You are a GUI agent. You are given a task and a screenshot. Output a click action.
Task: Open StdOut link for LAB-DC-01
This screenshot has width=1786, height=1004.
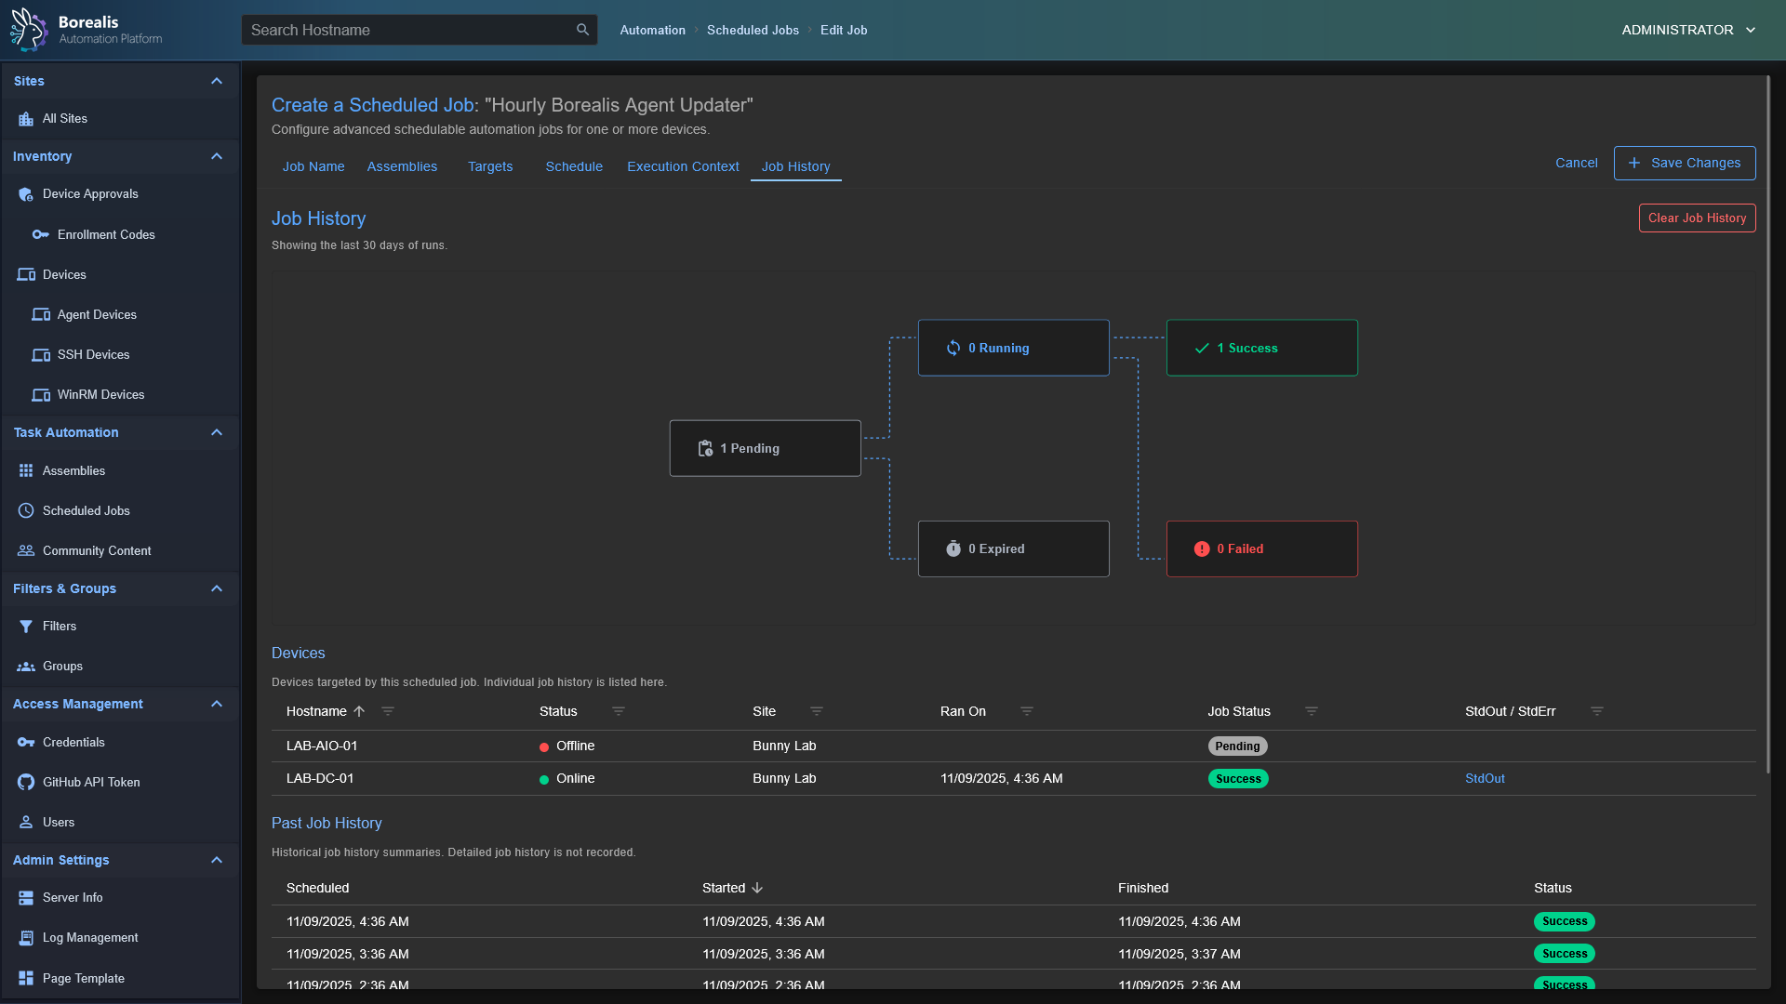1485,779
